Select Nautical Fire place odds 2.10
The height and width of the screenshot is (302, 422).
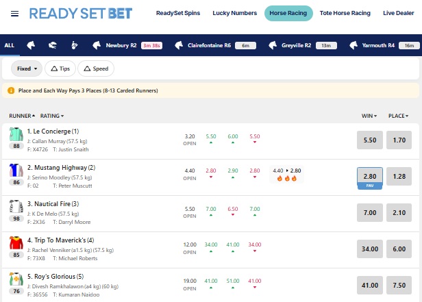pyautogui.click(x=399, y=213)
